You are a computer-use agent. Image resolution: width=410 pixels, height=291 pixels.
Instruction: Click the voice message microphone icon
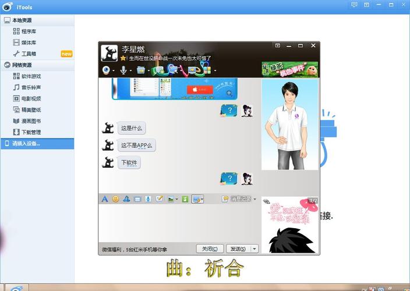click(149, 199)
